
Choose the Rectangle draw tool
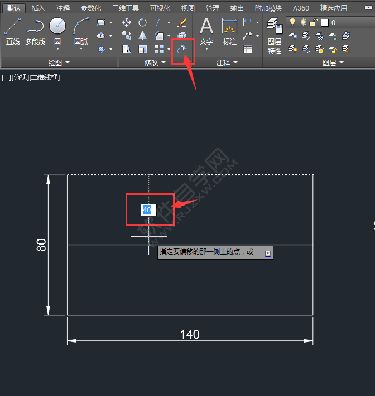point(100,22)
